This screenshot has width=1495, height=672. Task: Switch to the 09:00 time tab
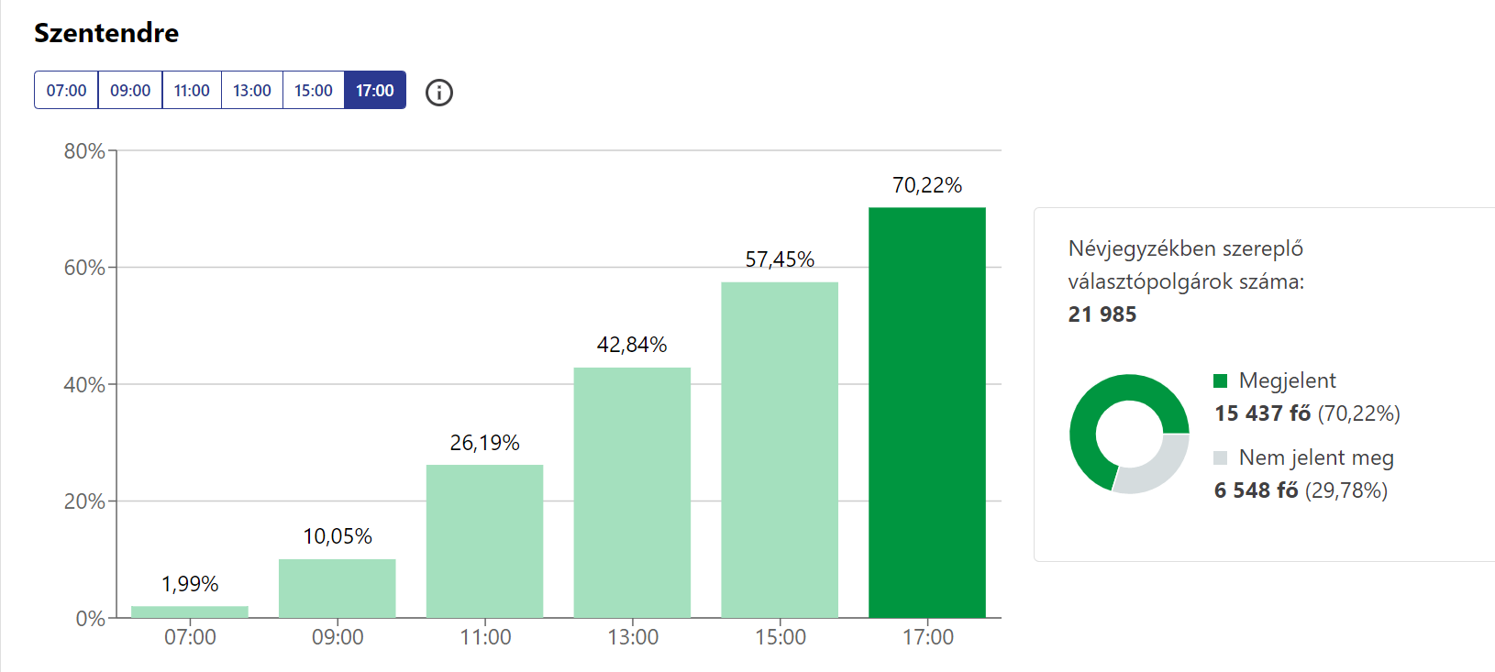pos(130,91)
